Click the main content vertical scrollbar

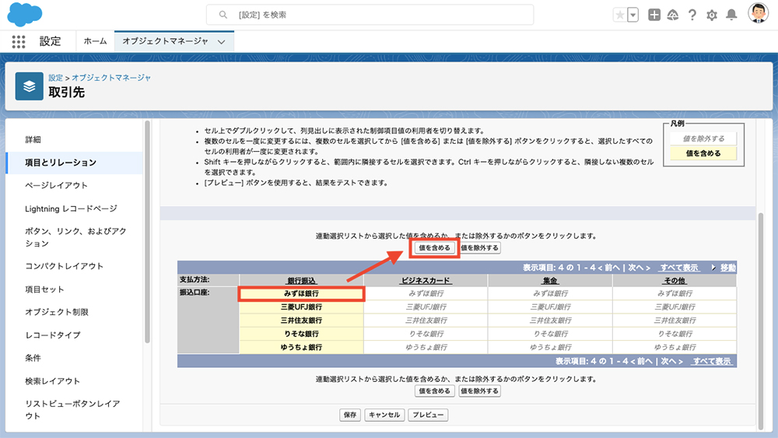point(761,321)
